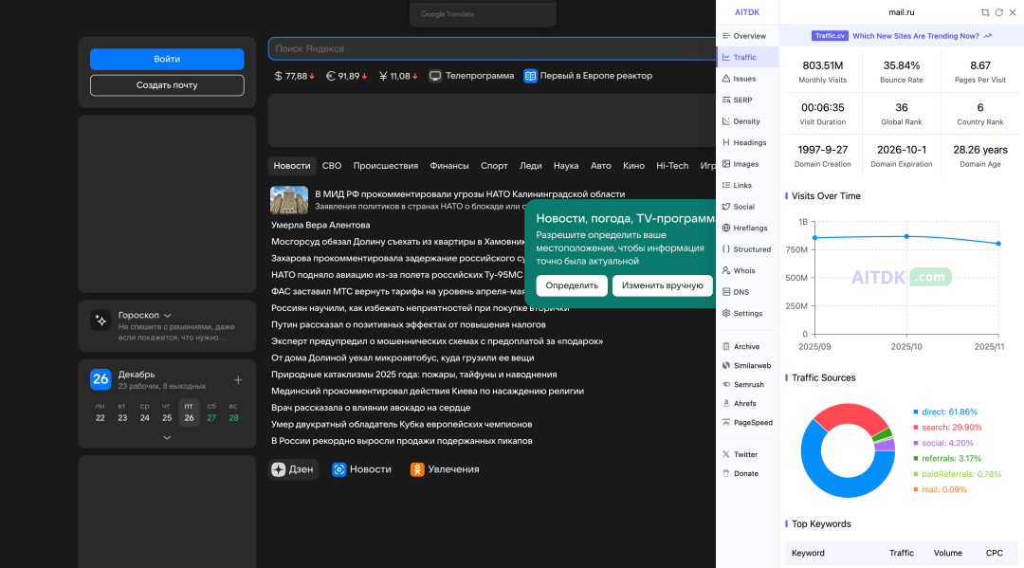Screen dimensions: 1024x568
Task: Click the Телепрограмма TV icon
Action: pos(435,76)
